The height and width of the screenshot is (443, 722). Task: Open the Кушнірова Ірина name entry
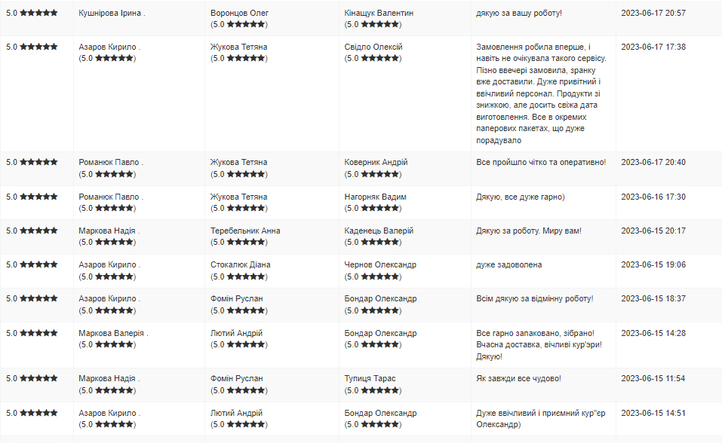(x=110, y=13)
